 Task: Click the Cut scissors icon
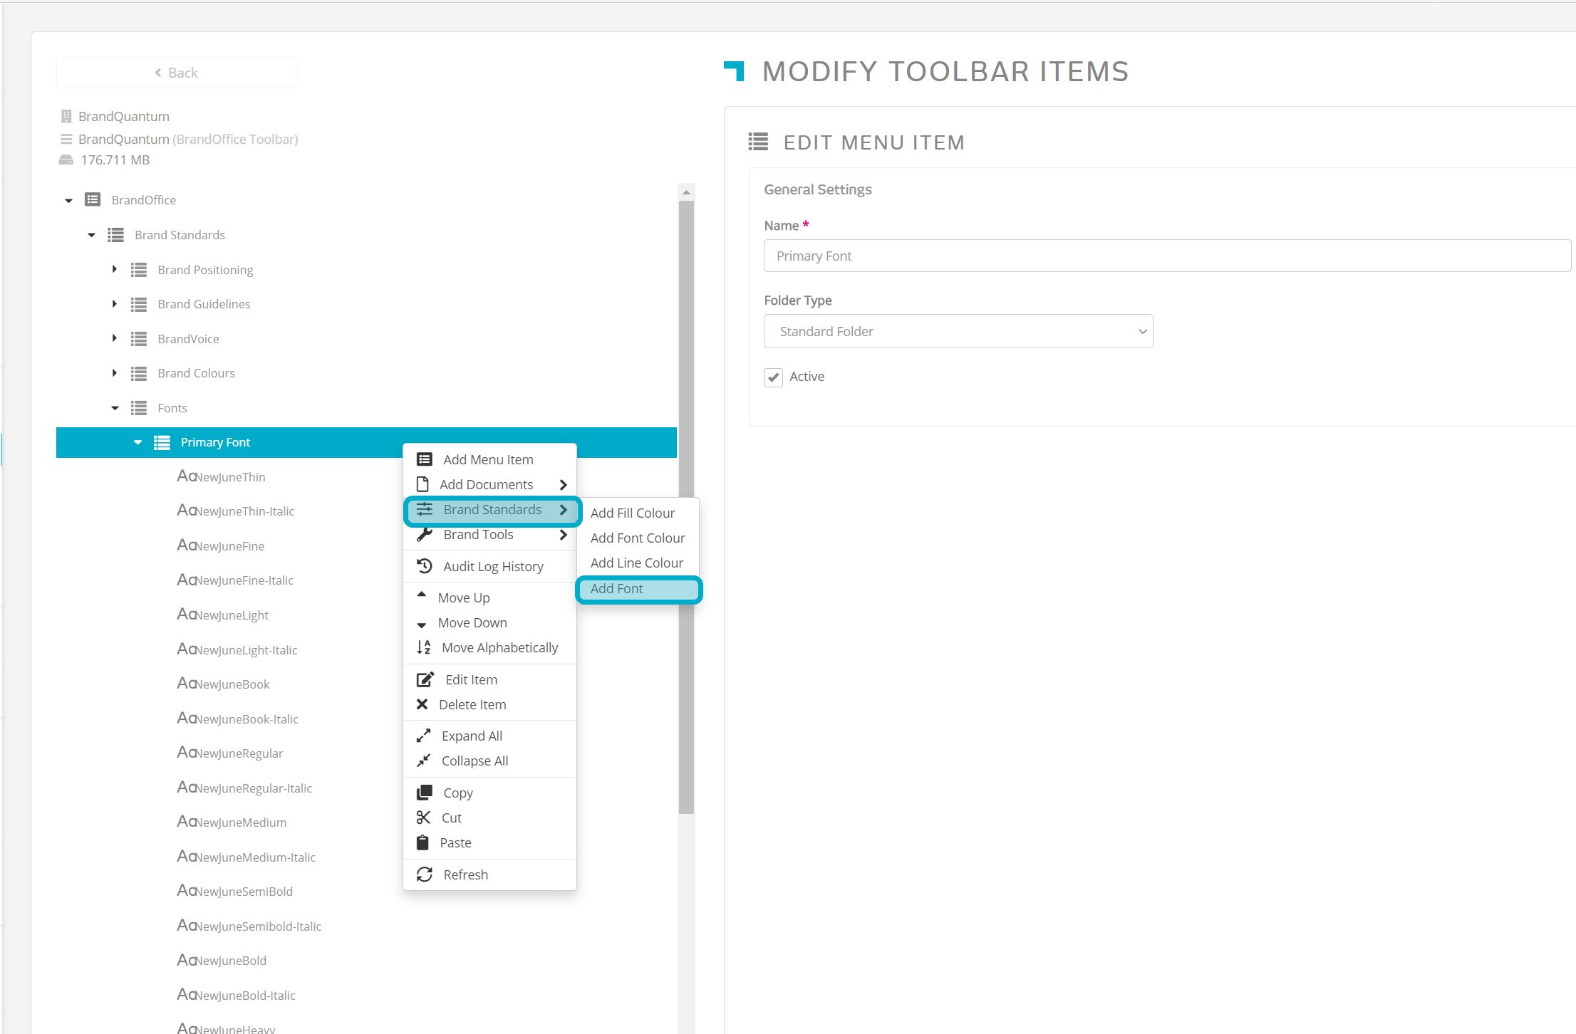coord(424,818)
